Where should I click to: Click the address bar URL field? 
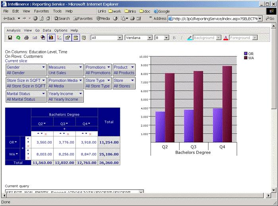click(215, 19)
